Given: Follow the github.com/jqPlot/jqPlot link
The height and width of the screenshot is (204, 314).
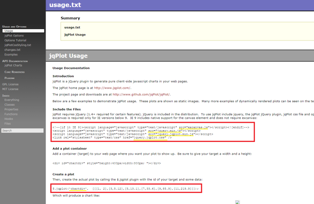Looking at the screenshot, I should 141,95.
